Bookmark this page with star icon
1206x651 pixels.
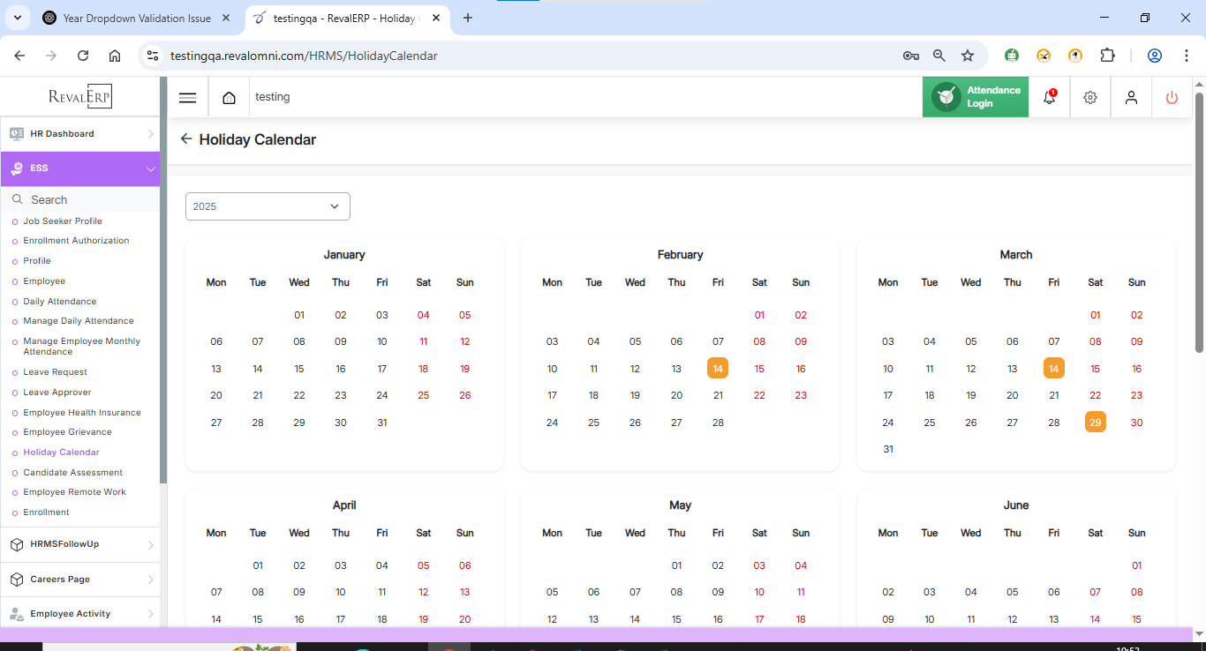[968, 56]
